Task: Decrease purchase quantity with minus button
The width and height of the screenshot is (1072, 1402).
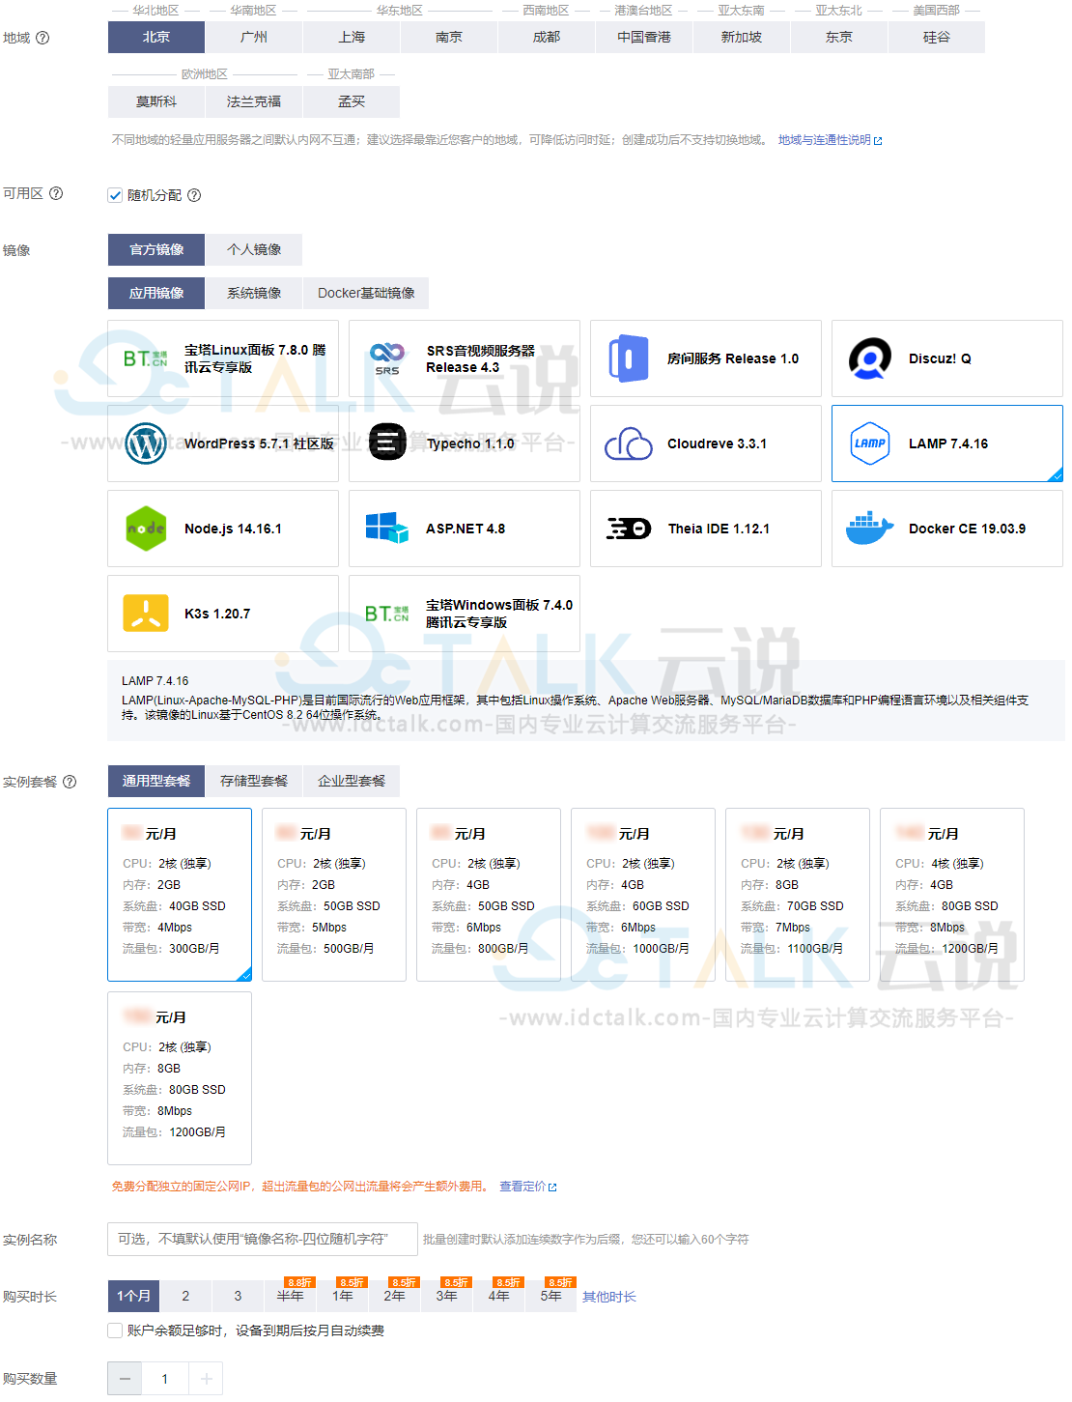Action: pos(125,1379)
